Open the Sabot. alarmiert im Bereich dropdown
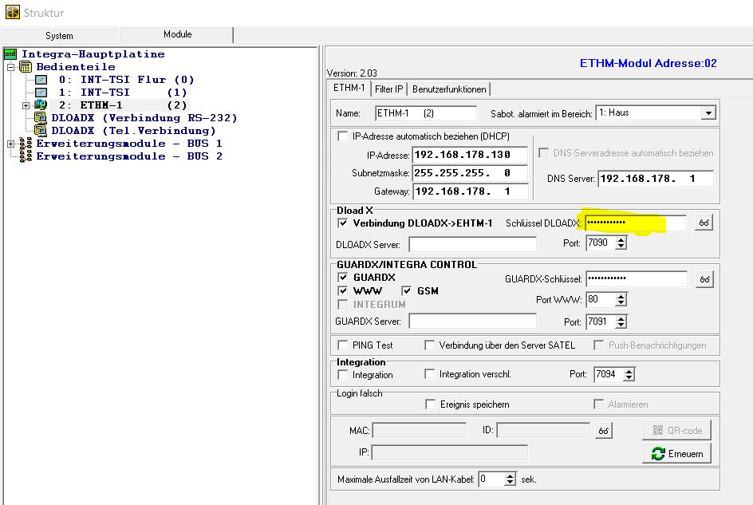753x505 pixels. click(708, 113)
